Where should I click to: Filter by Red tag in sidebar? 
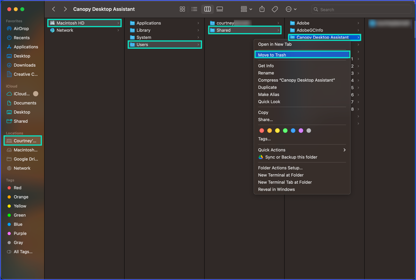(18, 188)
